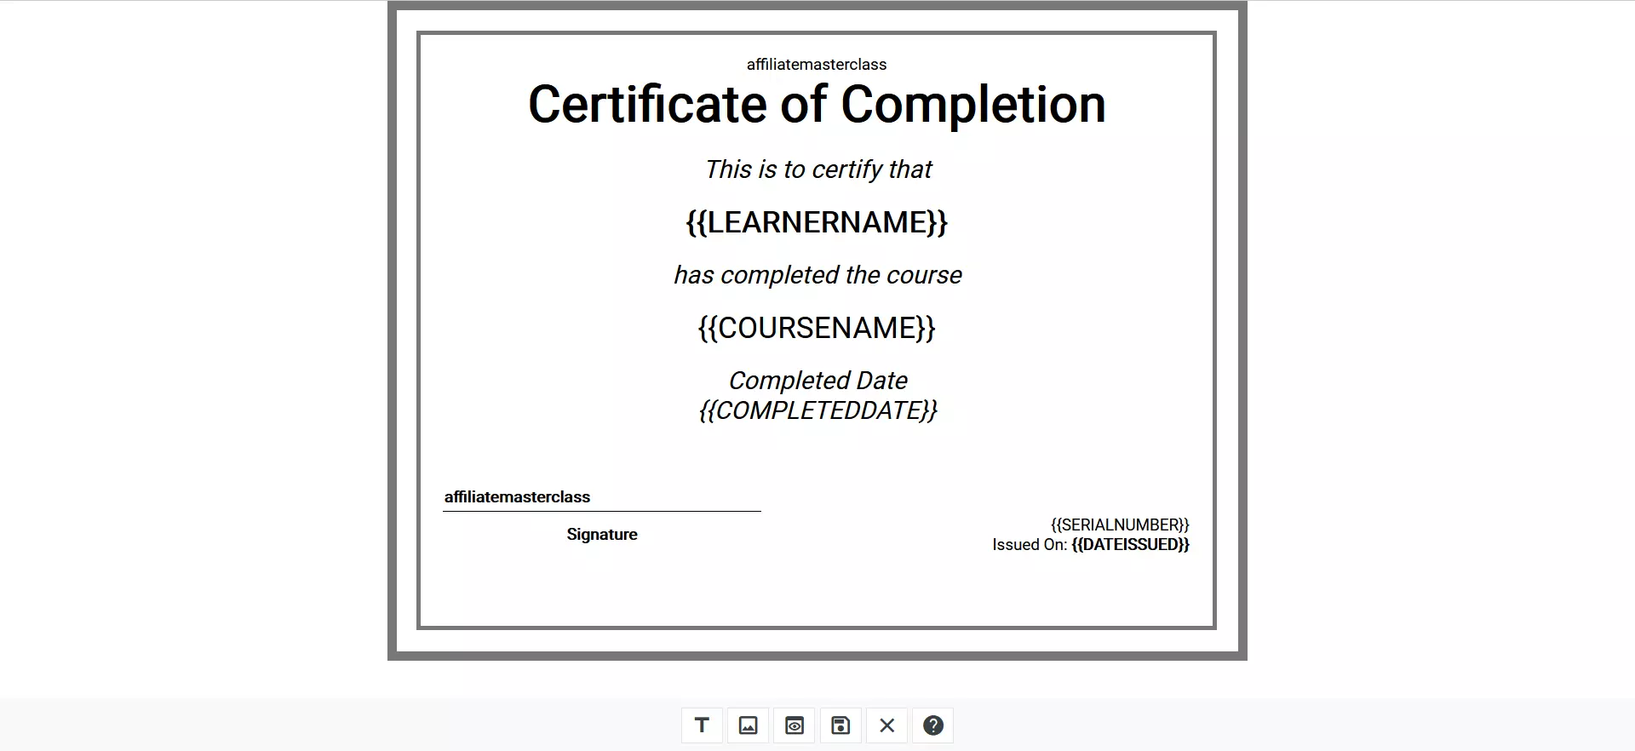Select the 'Certificate of Completion' heading
Screen dimensions: 1635x751
pyautogui.click(x=817, y=105)
